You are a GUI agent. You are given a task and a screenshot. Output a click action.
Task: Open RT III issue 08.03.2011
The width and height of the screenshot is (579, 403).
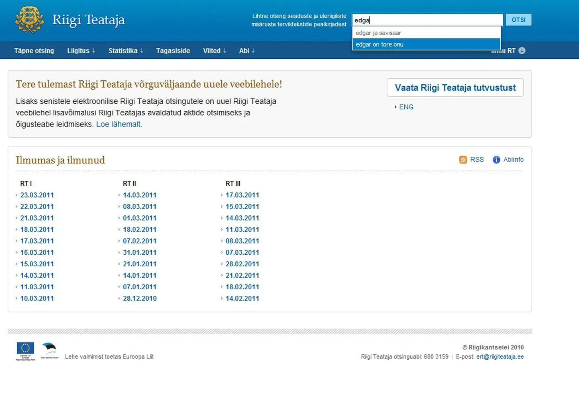coord(243,241)
